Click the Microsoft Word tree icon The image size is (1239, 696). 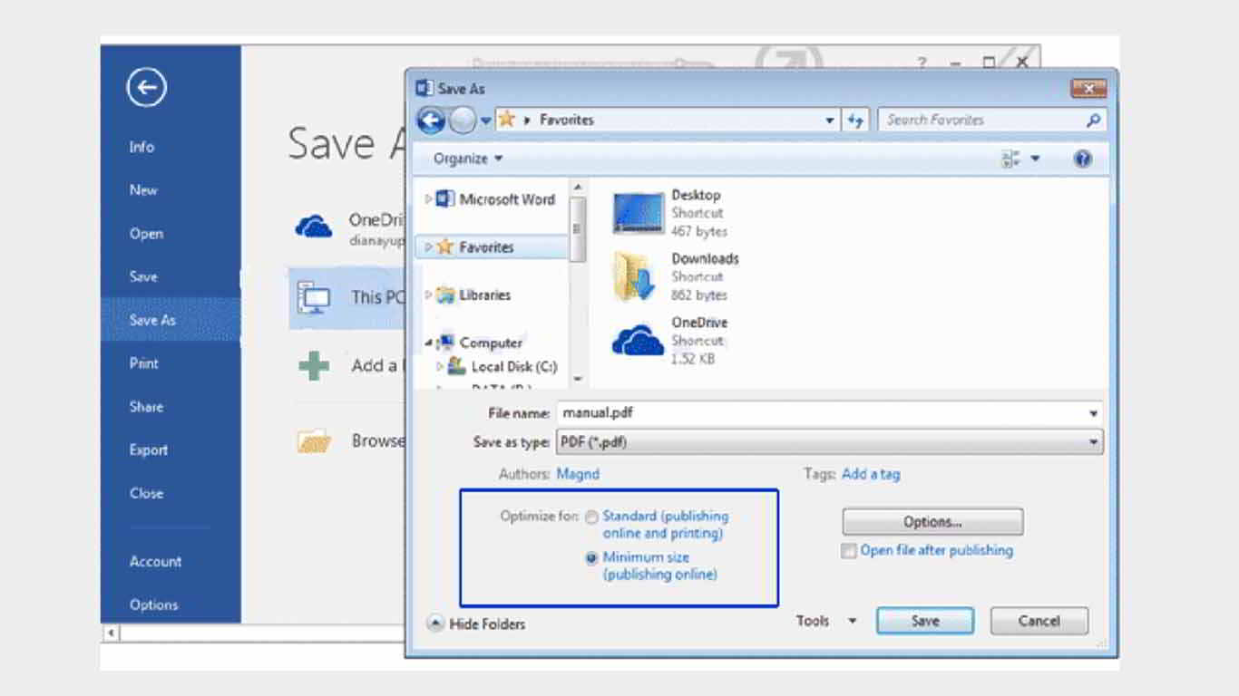(x=445, y=199)
